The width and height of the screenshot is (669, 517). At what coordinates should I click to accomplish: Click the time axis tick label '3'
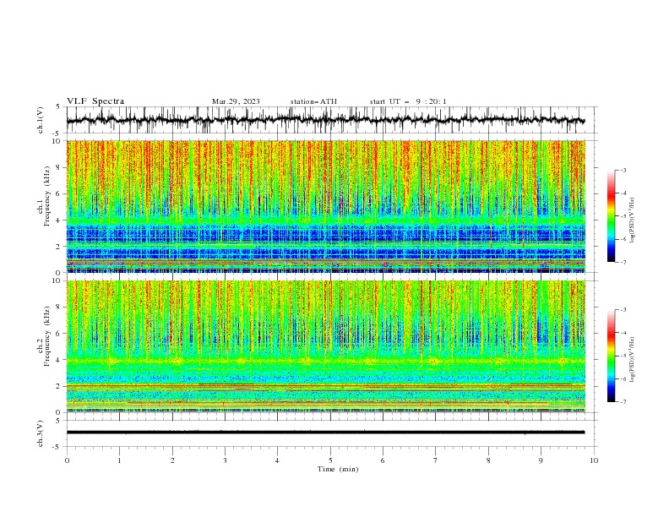(x=225, y=460)
